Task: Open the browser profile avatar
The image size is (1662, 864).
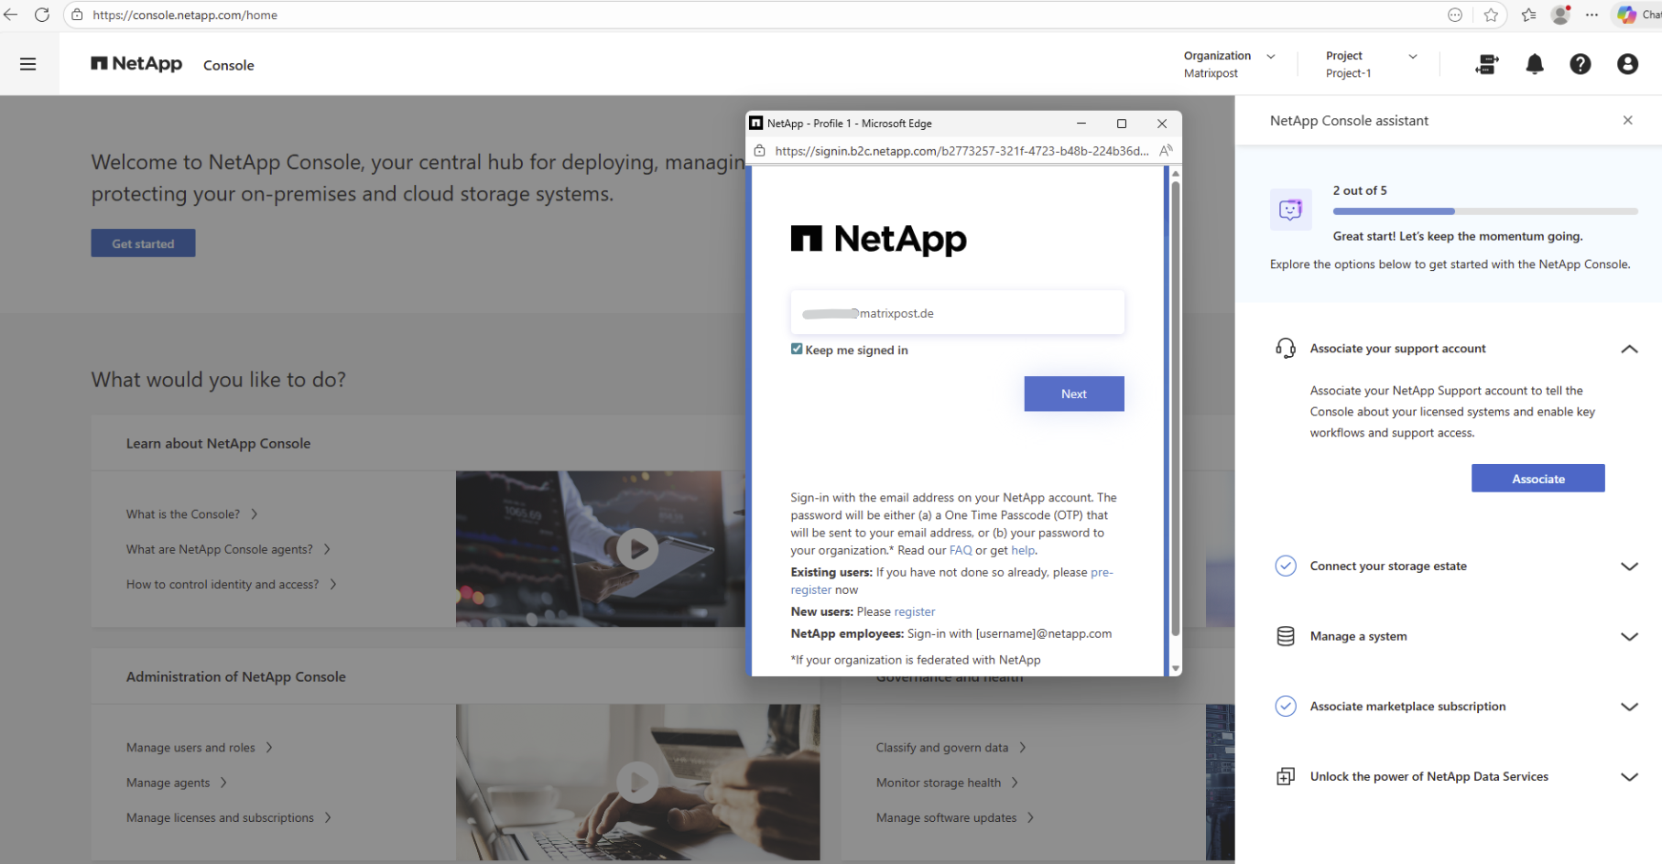Action: click(x=1561, y=15)
